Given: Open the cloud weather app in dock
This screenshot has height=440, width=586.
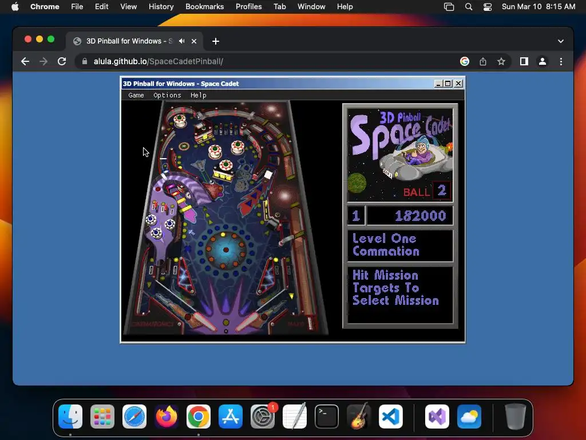Looking at the screenshot, I should pos(469,417).
